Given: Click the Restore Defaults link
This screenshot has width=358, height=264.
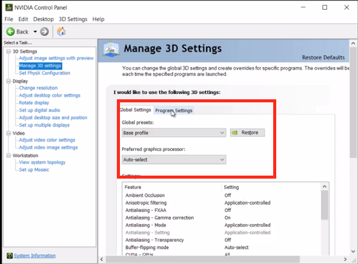Looking at the screenshot, I should 323,58.
